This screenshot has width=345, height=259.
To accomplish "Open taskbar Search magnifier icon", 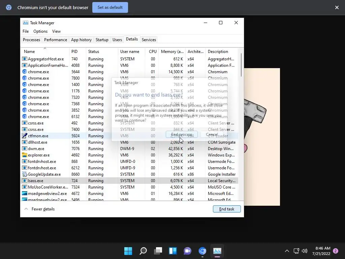I will click(x=143, y=251).
